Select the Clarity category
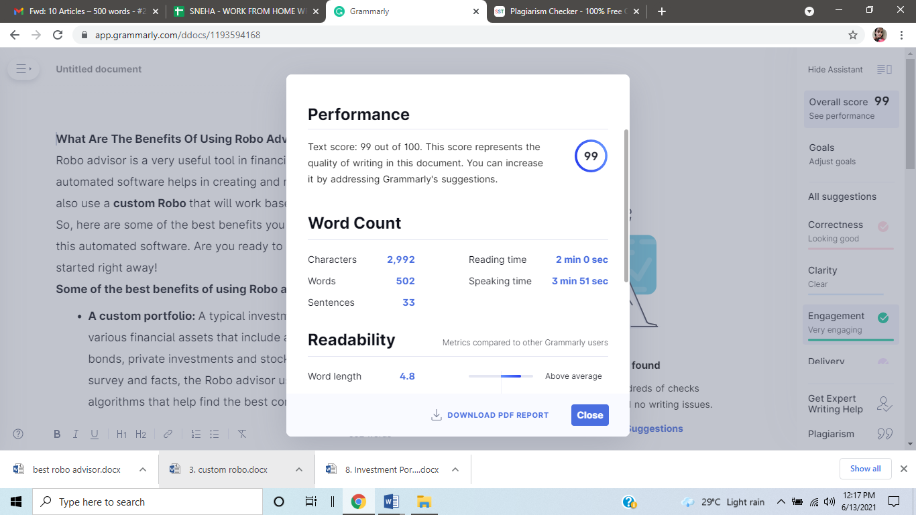This screenshot has height=515, width=916. pyautogui.click(x=851, y=277)
